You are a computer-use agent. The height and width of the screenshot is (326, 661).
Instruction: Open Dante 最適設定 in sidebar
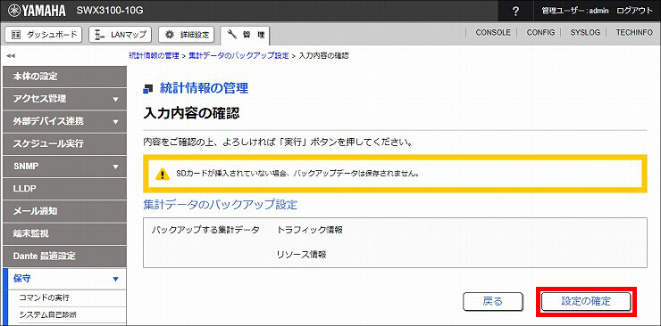point(64,256)
